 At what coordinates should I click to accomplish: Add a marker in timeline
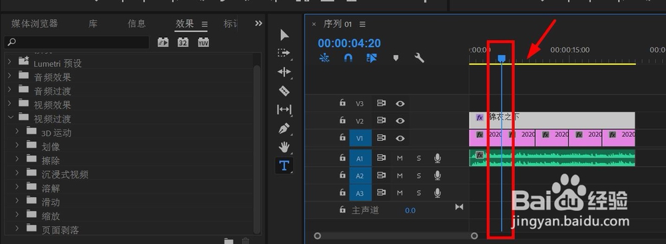pyautogui.click(x=396, y=58)
